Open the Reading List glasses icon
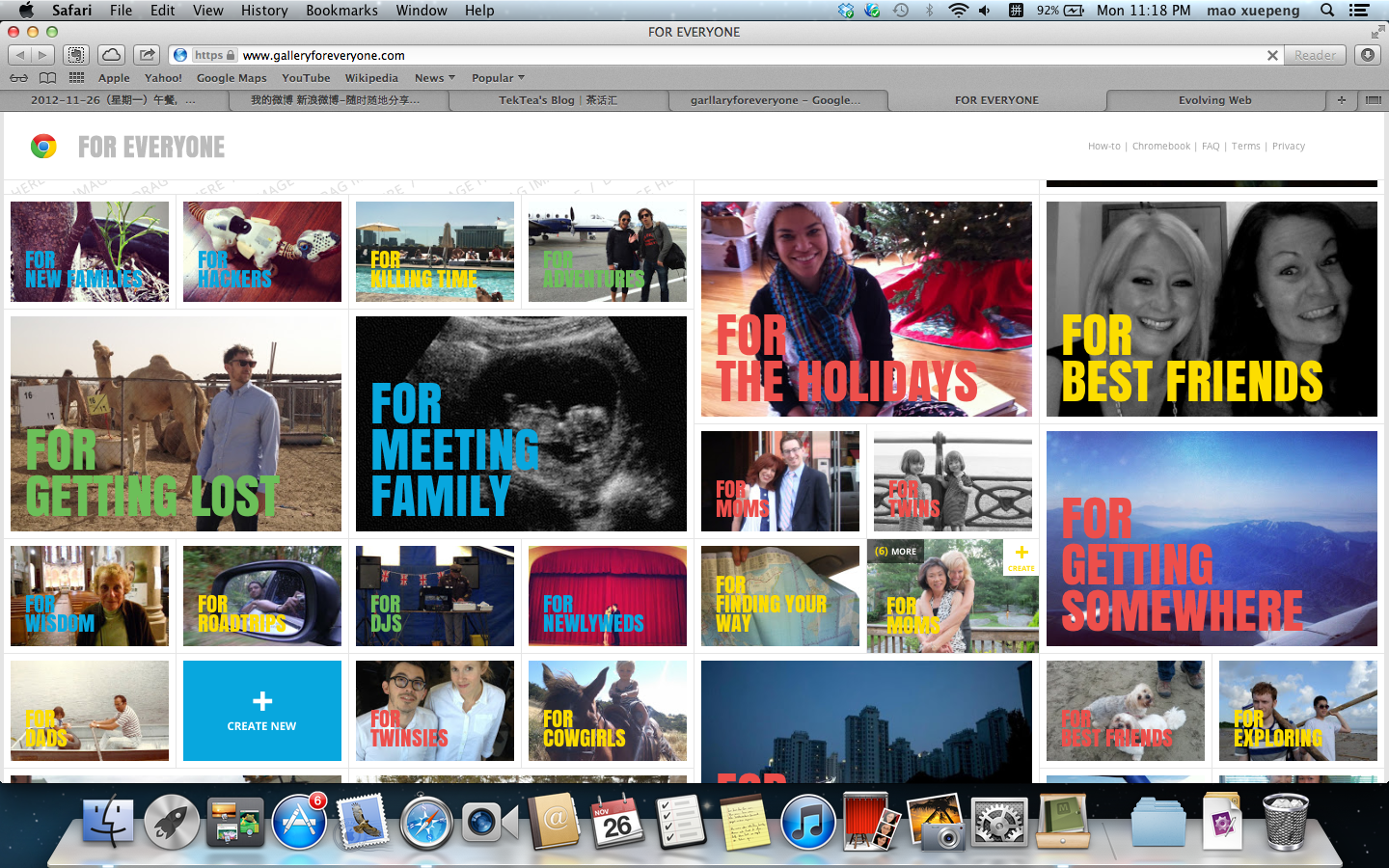1389x868 pixels. pos(18,78)
